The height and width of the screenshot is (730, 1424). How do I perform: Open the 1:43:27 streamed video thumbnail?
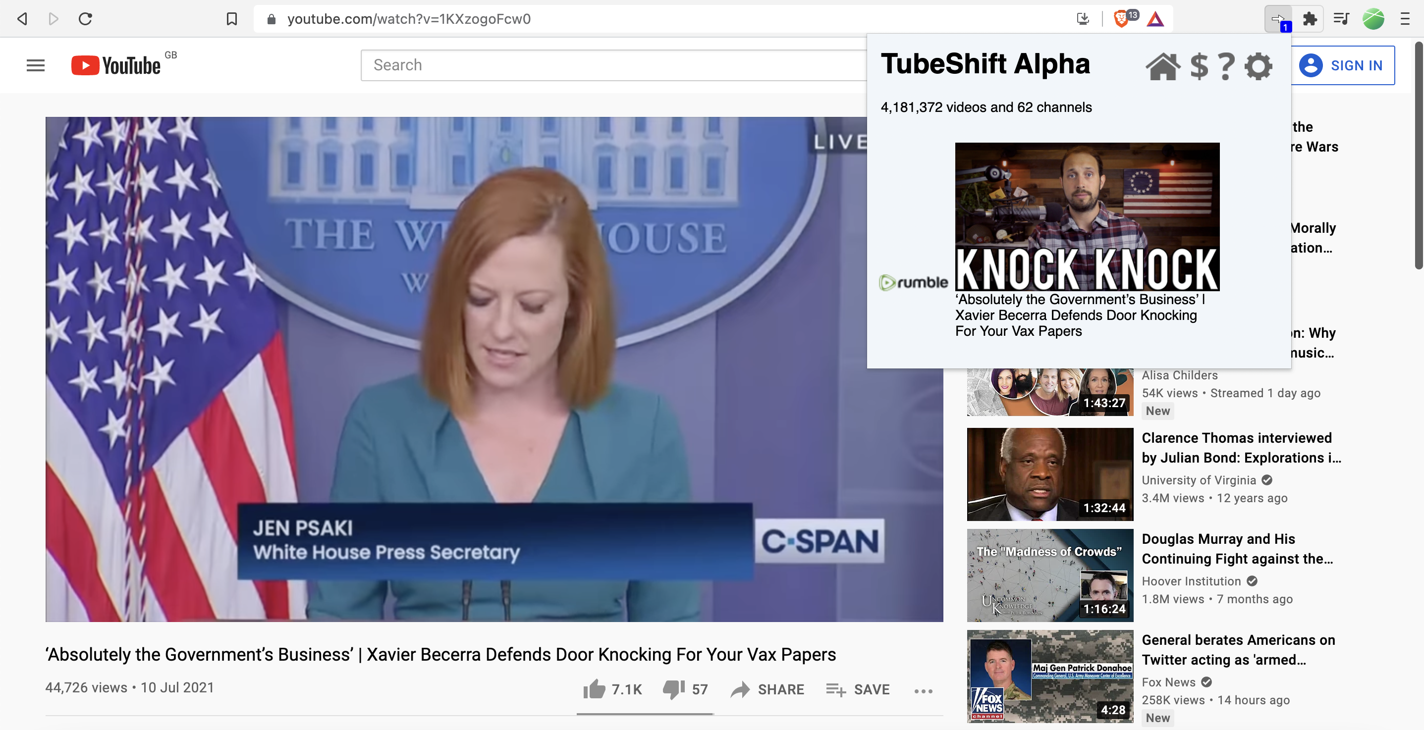(x=1050, y=392)
